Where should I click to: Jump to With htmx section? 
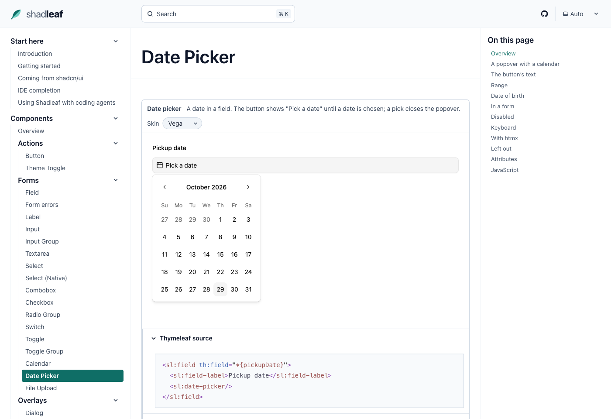click(505, 138)
